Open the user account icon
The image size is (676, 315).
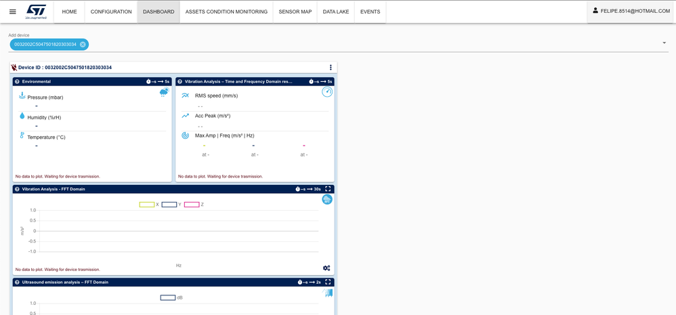[595, 10]
